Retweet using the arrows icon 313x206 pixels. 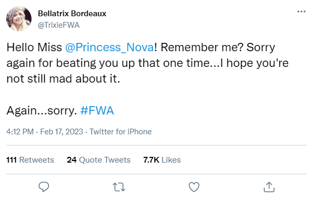click(119, 187)
